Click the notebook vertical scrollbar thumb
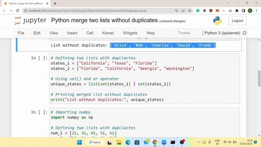This screenshot has width=261, height=147. [x=259, y=78]
